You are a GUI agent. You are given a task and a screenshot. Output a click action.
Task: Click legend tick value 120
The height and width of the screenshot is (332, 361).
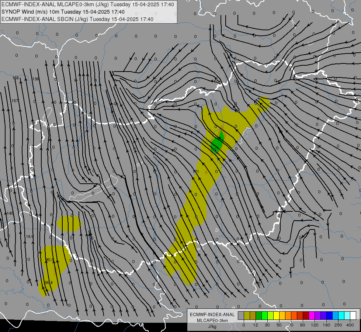tap(315, 325)
